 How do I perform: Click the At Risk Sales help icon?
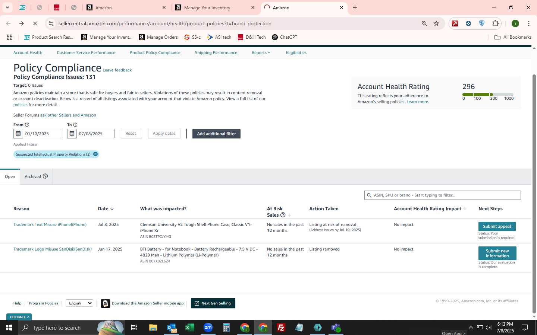283,215
